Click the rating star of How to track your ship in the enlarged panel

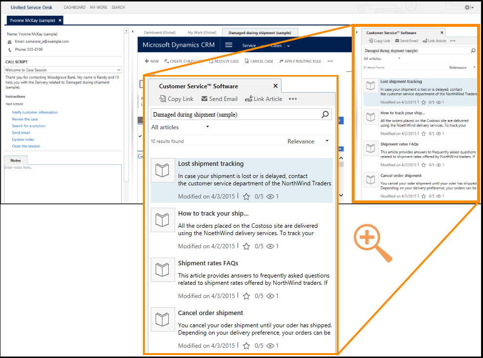coord(246,246)
